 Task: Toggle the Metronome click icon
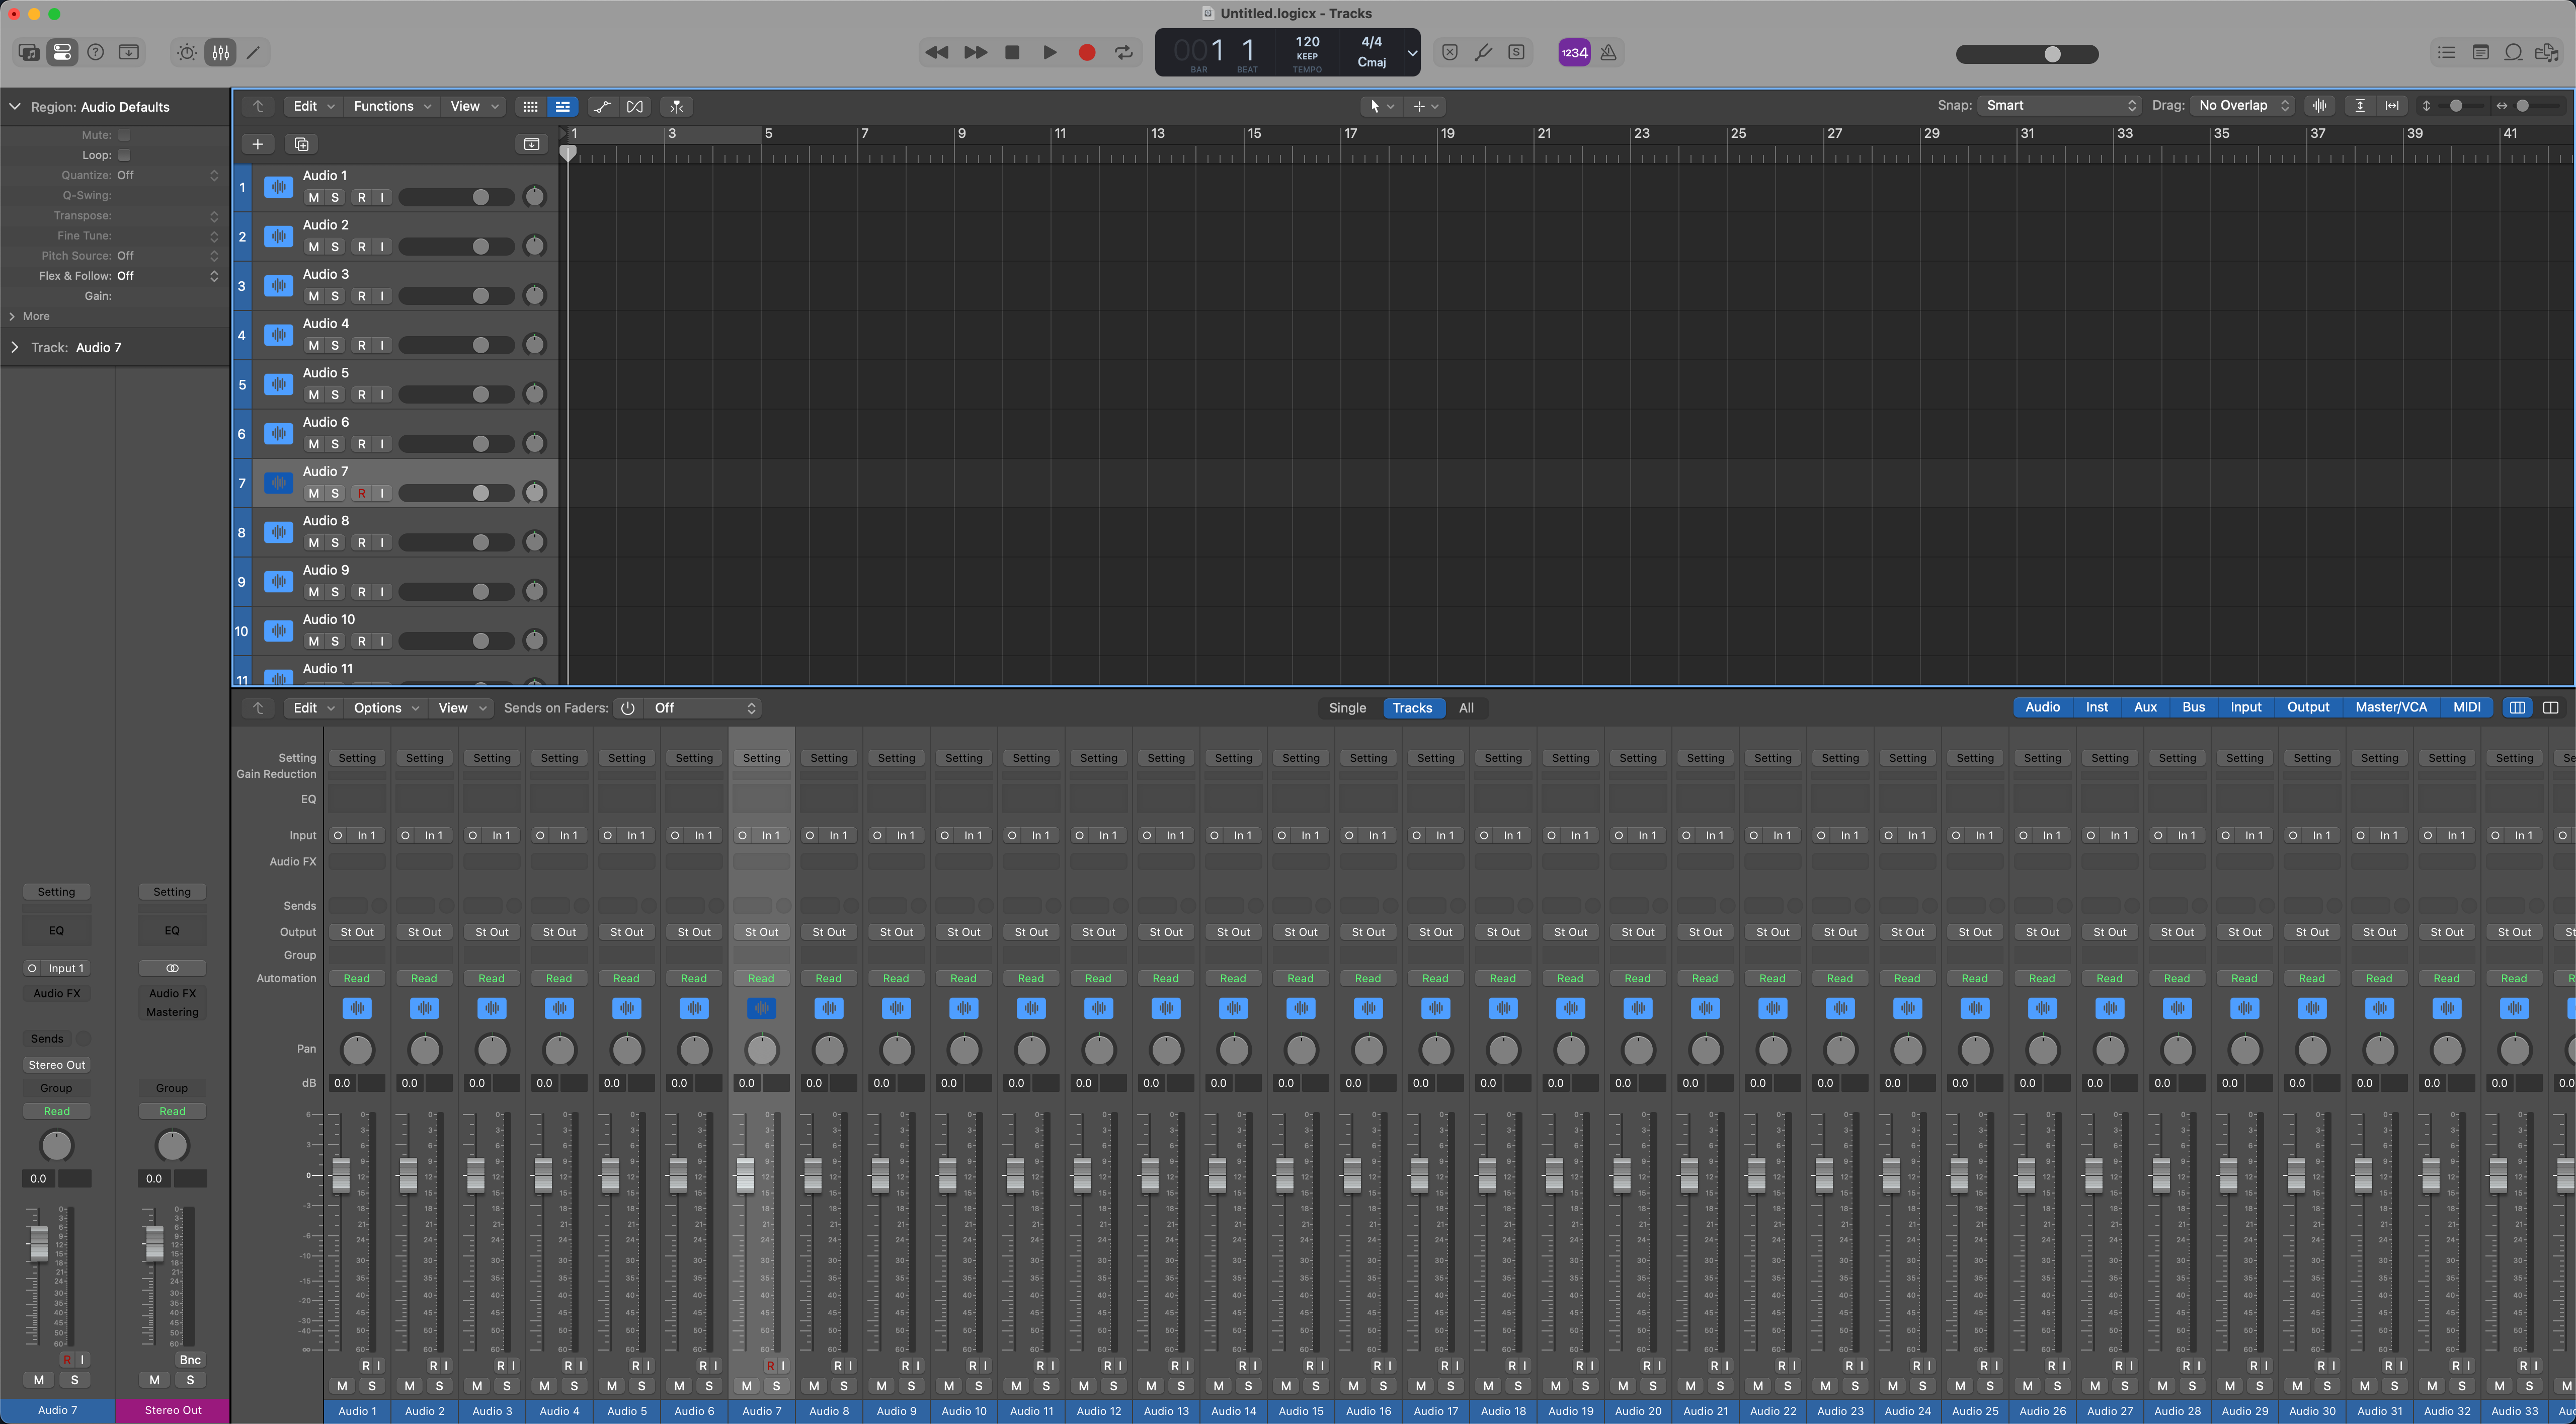1608,52
